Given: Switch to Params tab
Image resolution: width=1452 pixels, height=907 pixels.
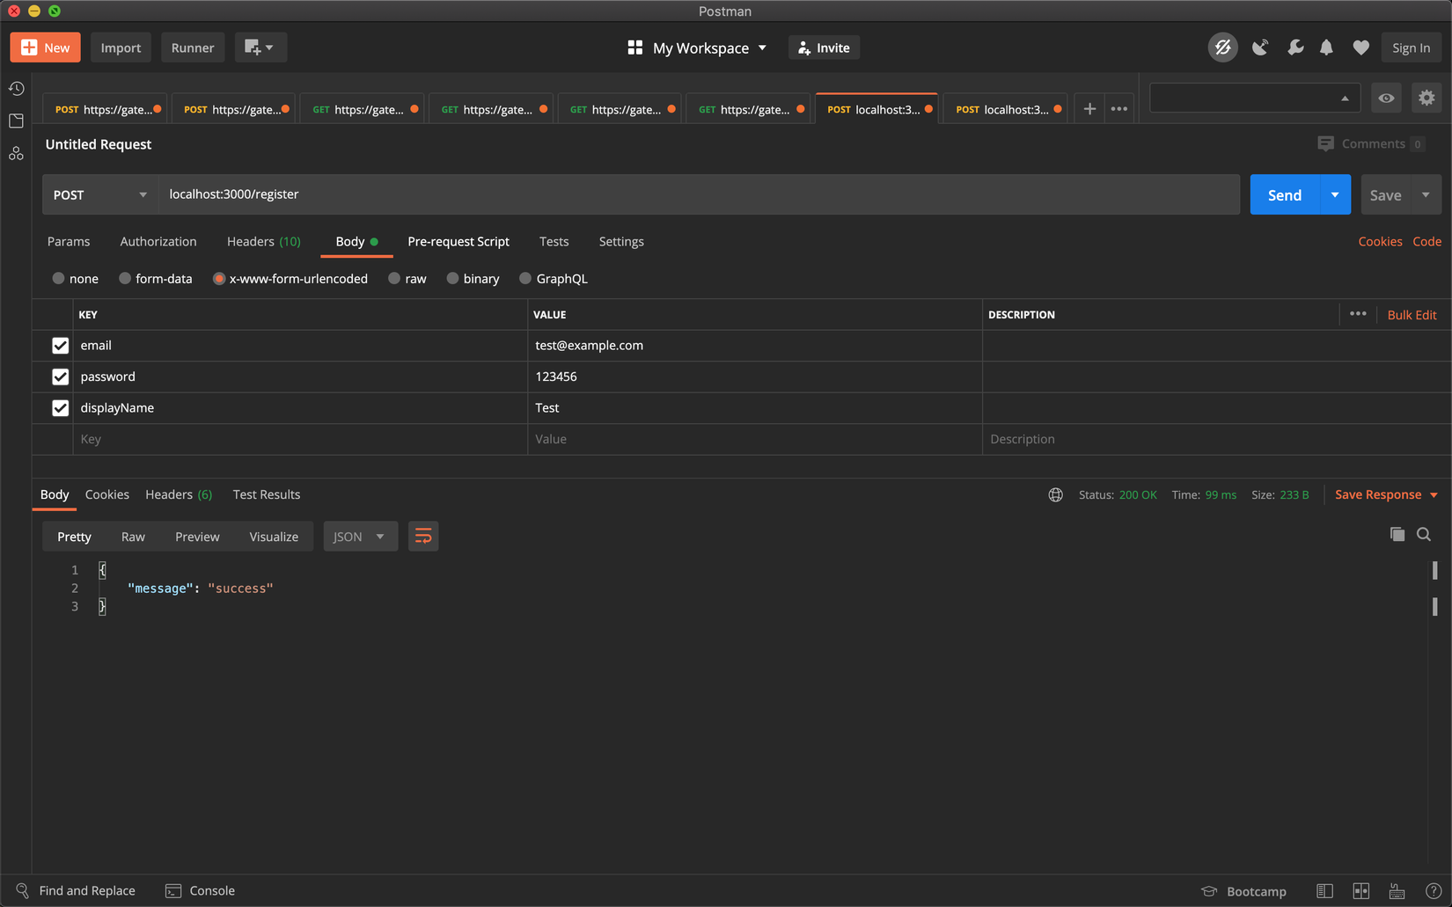Looking at the screenshot, I should coord(69,242).
